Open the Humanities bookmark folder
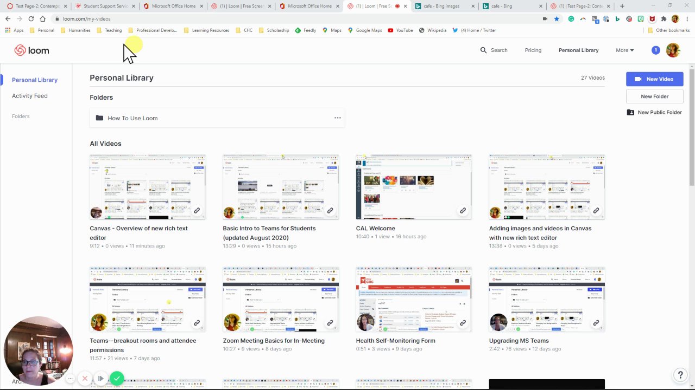 pos(75,30)
